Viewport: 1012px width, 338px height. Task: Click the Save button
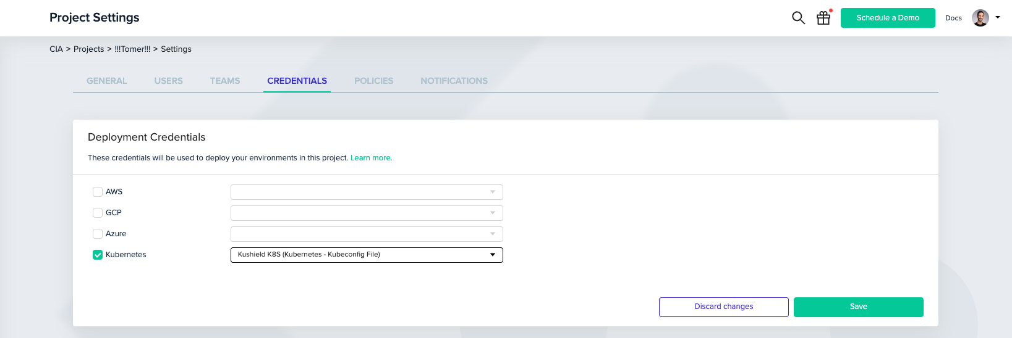858,307
